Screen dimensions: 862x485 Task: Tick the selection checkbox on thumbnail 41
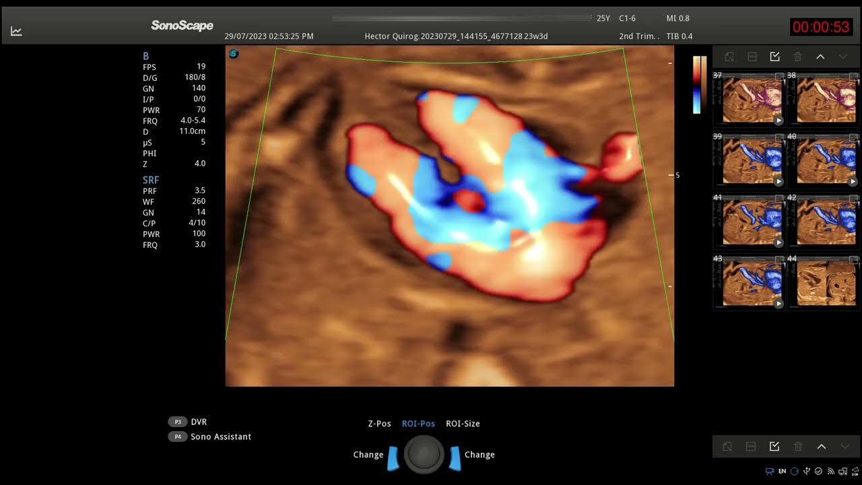coord(779,199)
